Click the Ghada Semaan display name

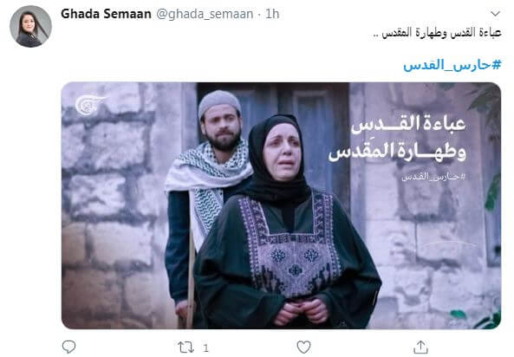[x=106, y=14]
